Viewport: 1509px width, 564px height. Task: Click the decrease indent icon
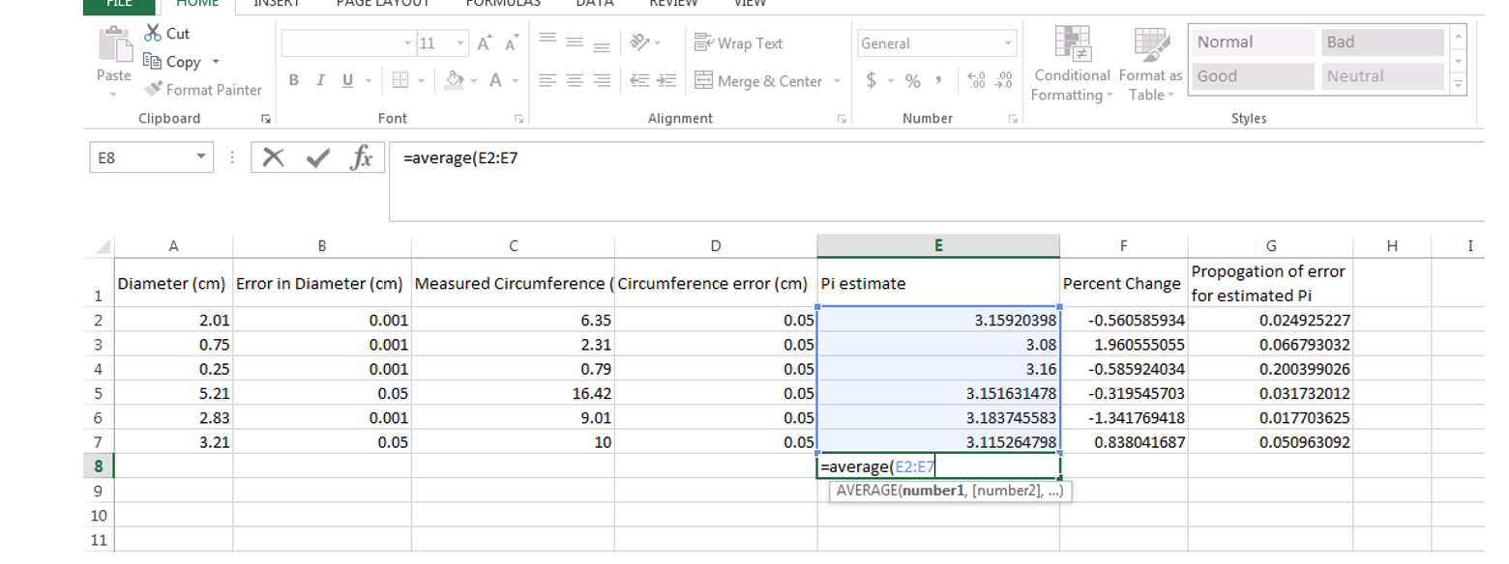tap(638, 81)
